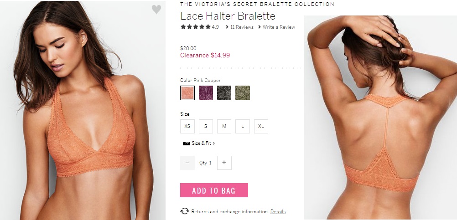Select size M

point(224,126)
